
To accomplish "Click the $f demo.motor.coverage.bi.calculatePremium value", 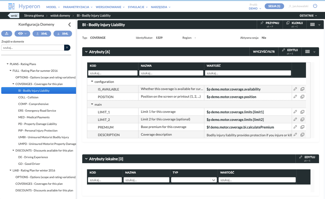I will [240, 127].
